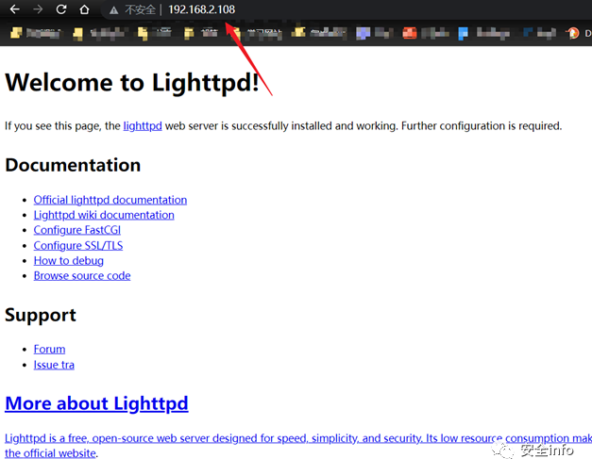Click the not-secure warning triangle icon
This screenshot has height=475, width=592.
113,10
